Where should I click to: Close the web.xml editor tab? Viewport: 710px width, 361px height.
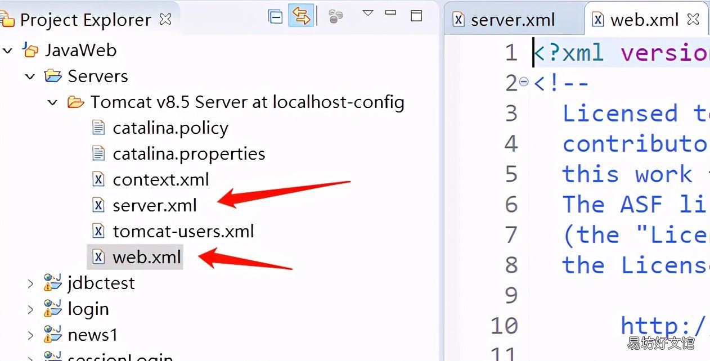(x=694, y=19)
